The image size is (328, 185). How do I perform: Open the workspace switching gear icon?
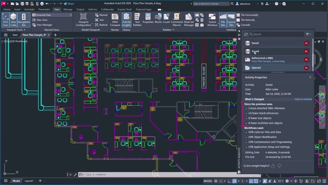pyautogui.click(x=287, y=181)
